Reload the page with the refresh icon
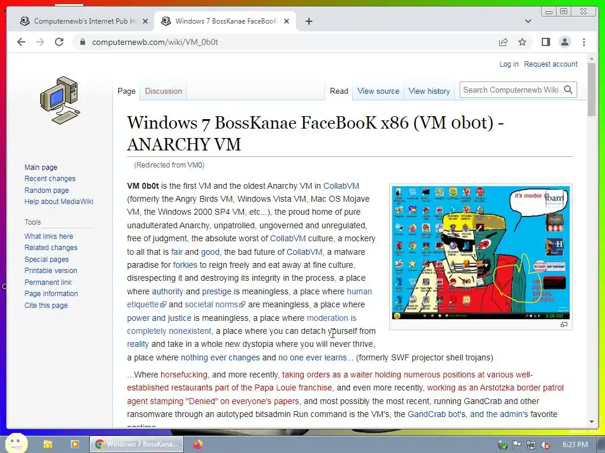This screenshot has height=453, width=605. coord(59,42)
